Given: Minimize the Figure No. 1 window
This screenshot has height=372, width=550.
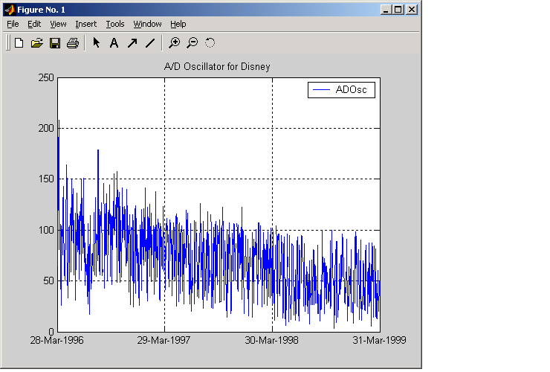Looking at the screenshot, I should [x=386, y=10].
